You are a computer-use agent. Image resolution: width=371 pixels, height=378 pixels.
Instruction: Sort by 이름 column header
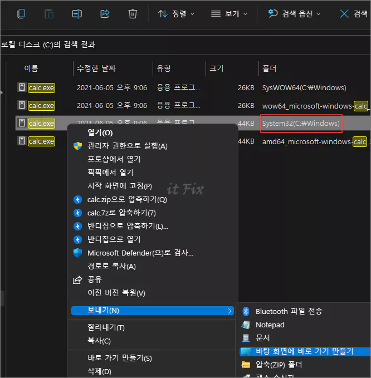click(x=31, y=68)
